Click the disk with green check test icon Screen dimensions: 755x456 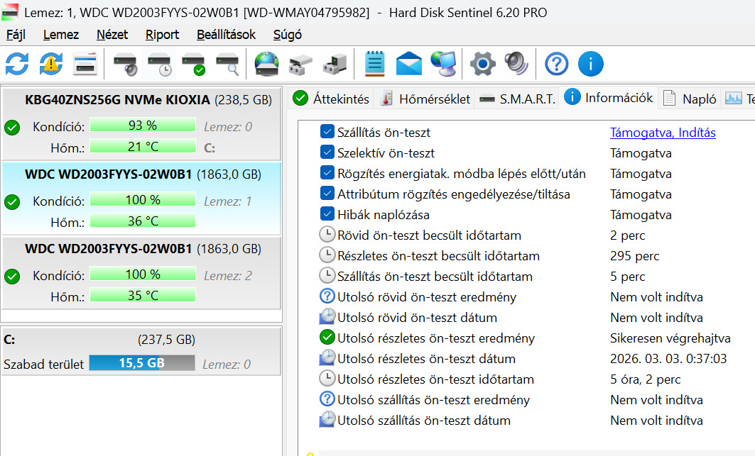coord(194,64)
